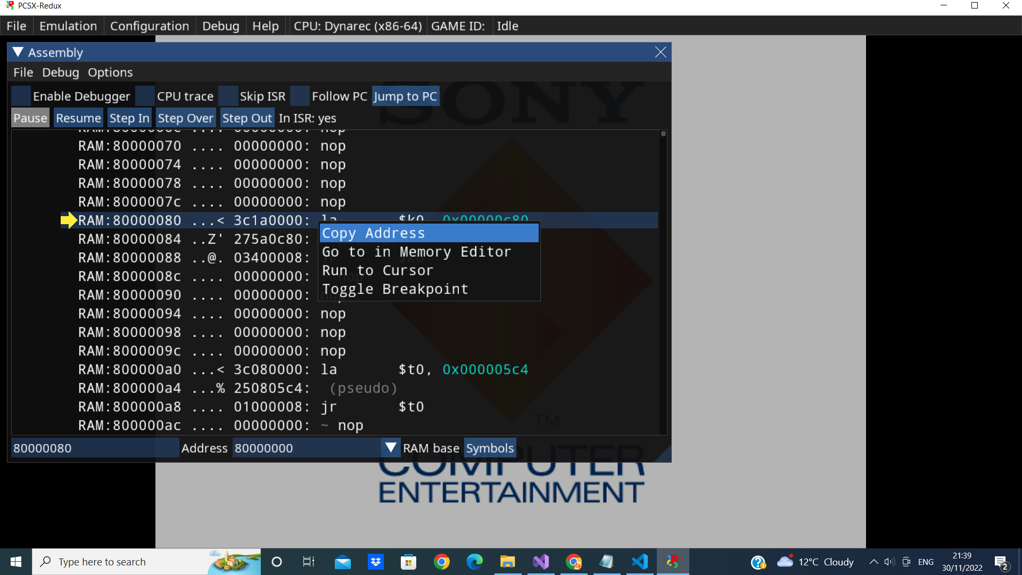Collapse the Assembly panel with its triangle
The image size is (1022, 575).
pyautogui.click(x=18, y=52)
